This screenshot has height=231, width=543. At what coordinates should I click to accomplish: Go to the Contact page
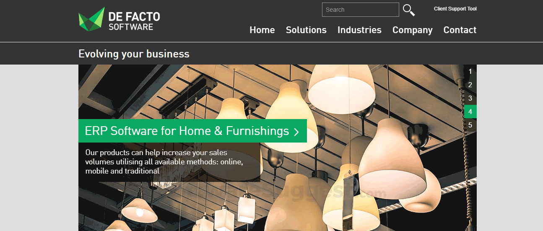(x=460, y=30)
